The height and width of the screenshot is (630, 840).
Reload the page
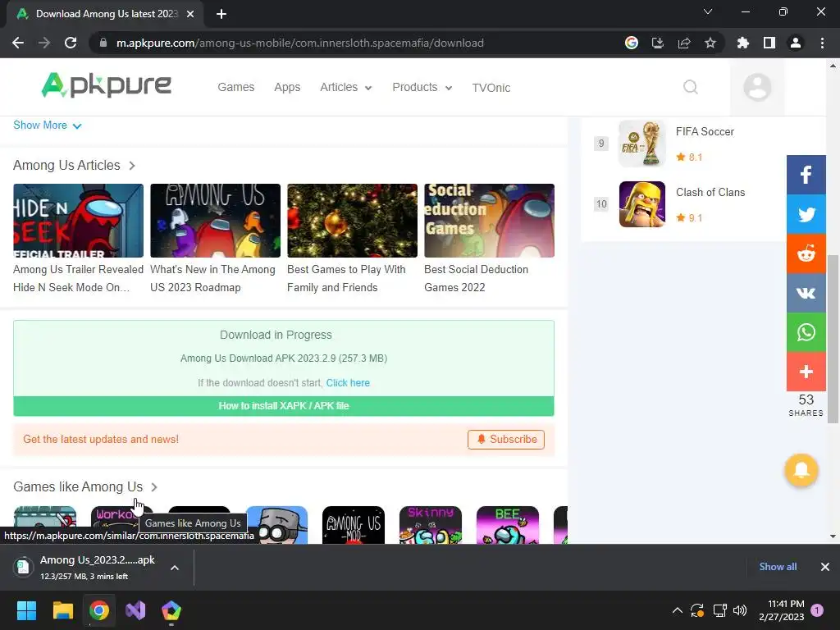71,43
